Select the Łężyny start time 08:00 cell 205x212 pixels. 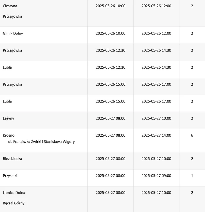click(110, 118)
